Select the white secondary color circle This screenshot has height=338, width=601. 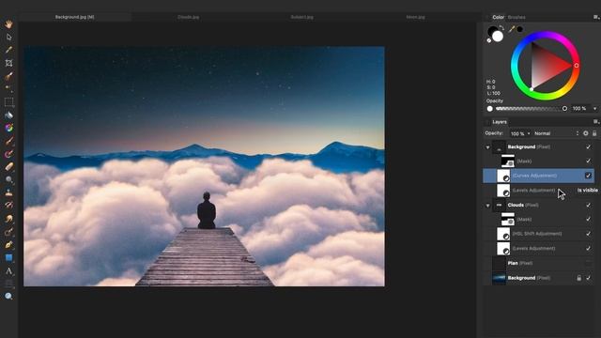[x=498, y=37]
